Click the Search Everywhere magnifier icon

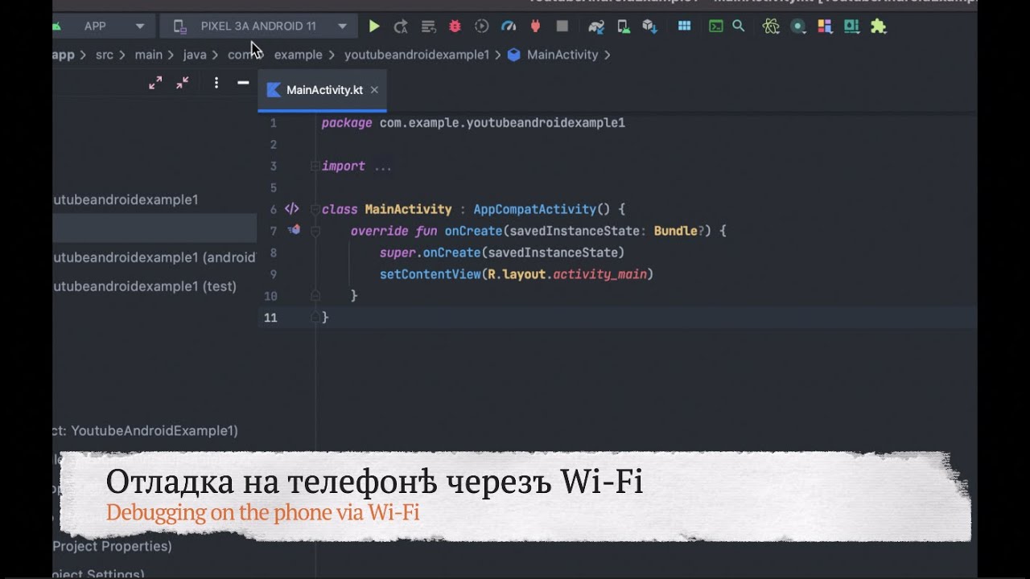click(738, 27)
